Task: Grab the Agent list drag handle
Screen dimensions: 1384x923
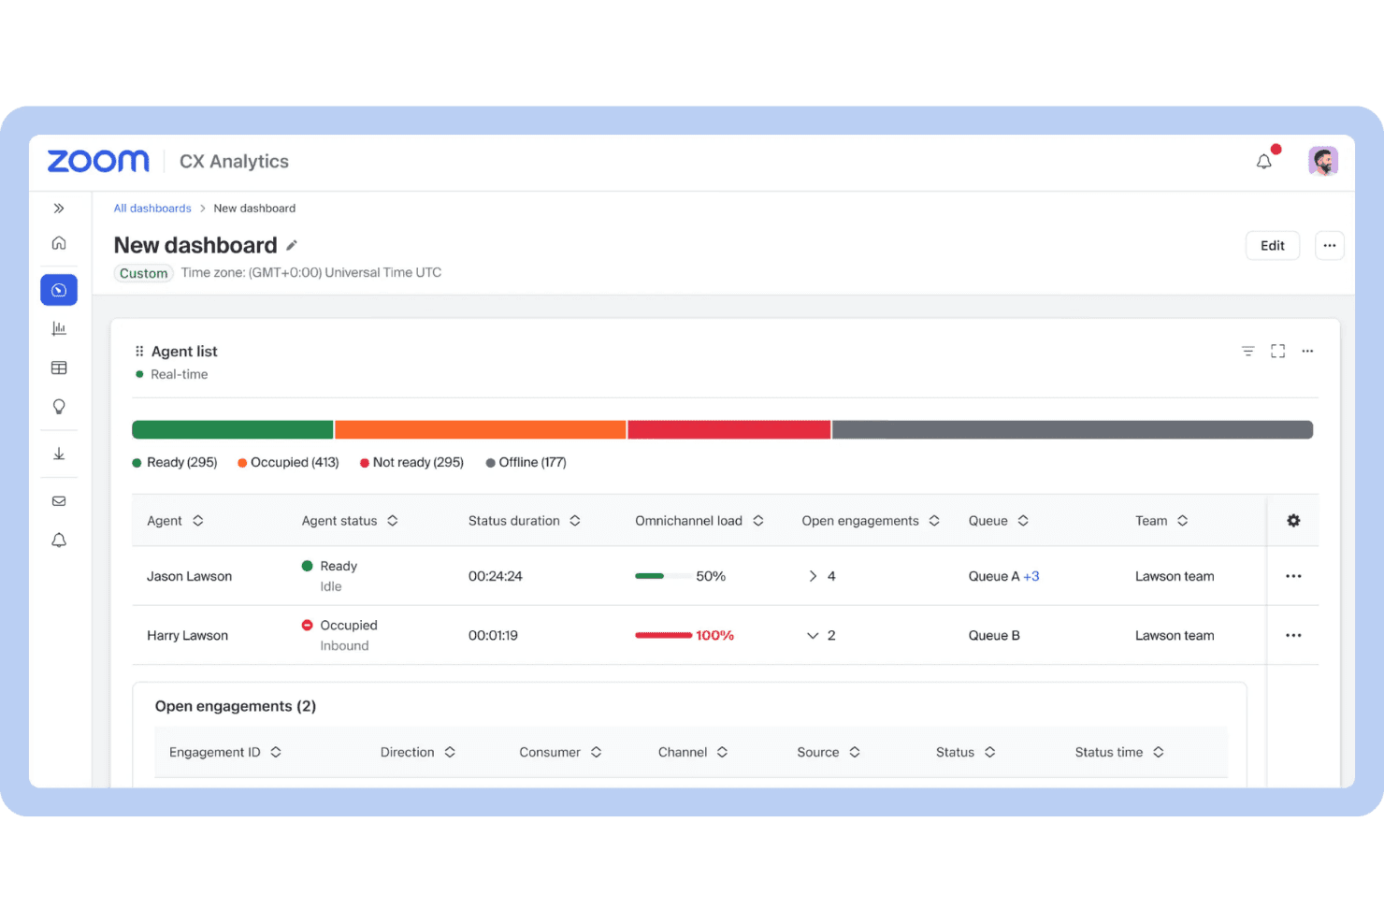Action: click(x=139, y=352)
